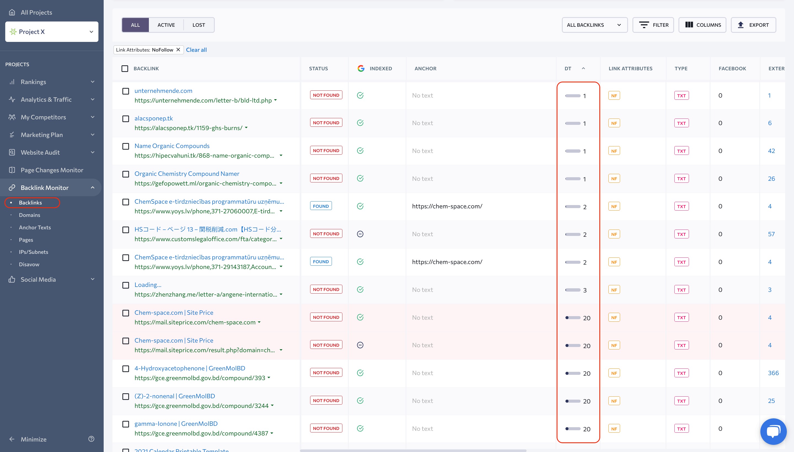Viewport: 794px width, 452px height.
Task: Open the alacsponep.tk backlink title
Action: 154,118
